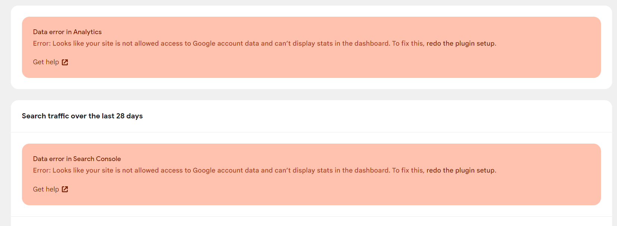This screenshot has width=617, height=226.
Task: Click "To fix this" text in the Analytics banner
Action: [408, 43]
